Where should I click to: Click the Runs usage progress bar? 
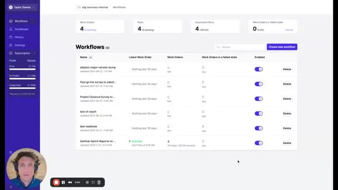pos(22,69)
